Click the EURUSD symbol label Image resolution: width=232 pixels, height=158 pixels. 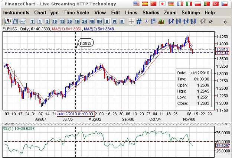tap(10, 29)
